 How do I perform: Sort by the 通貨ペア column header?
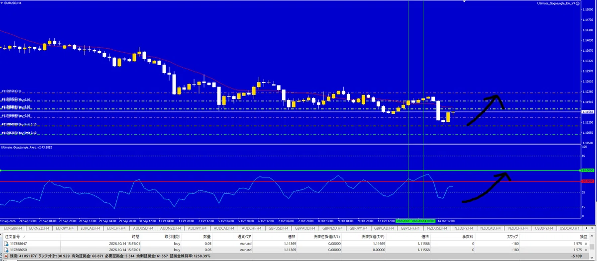[x=244, y=237]
